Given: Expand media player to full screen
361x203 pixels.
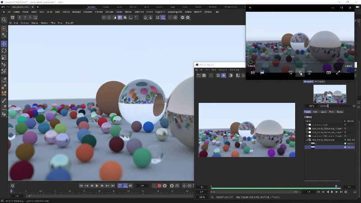Looking at the screenshot, I should click(338, 73).
